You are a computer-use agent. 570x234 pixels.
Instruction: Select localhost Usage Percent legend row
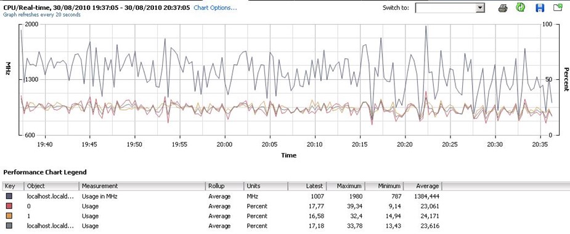point(222,225)
